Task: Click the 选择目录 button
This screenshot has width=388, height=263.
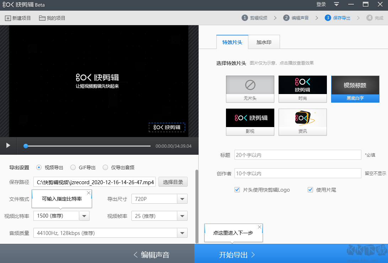Action: pos(173,182)
